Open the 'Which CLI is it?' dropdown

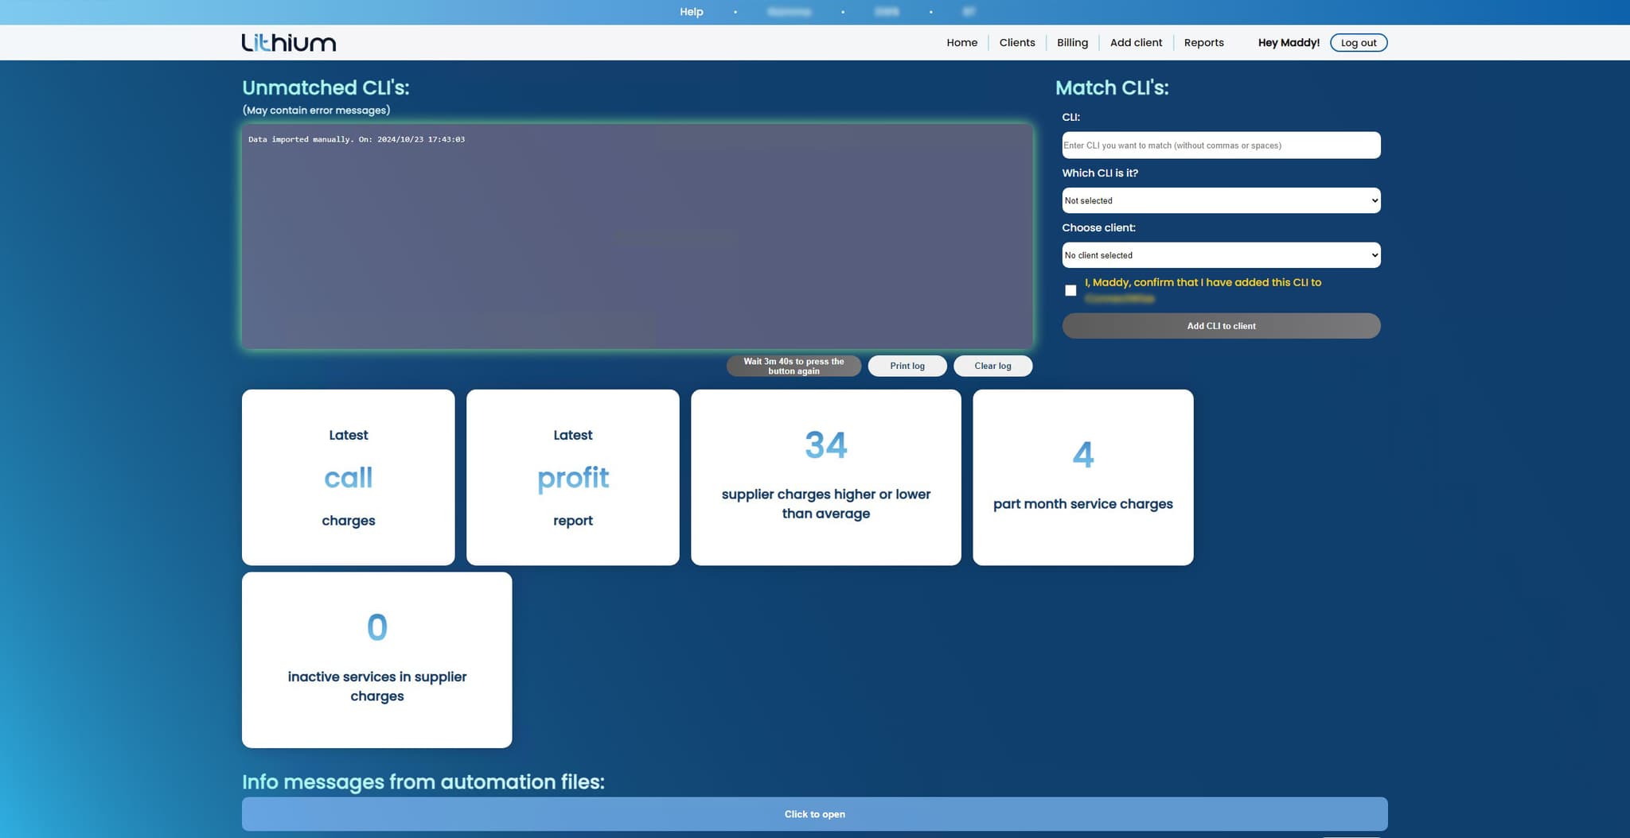point(1220,200)
